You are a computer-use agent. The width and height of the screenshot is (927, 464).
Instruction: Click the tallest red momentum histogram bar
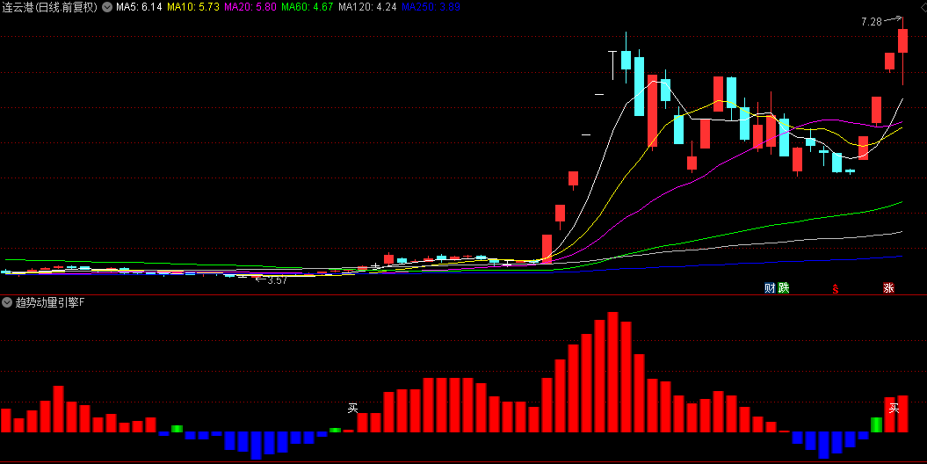[612, 373]
